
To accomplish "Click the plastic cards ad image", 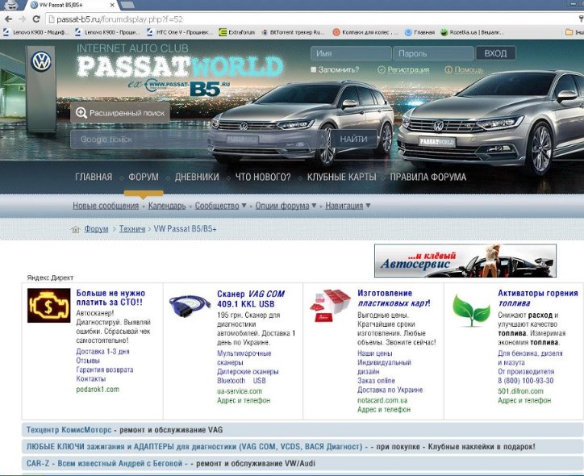I will coord(330,306).
